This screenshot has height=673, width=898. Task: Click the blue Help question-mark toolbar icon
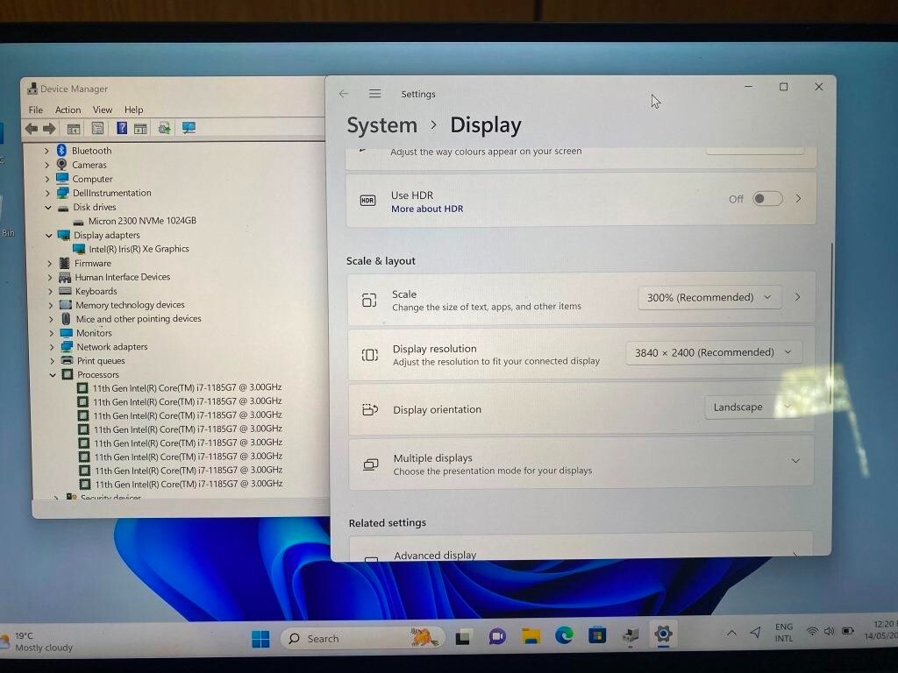[121, 128]
